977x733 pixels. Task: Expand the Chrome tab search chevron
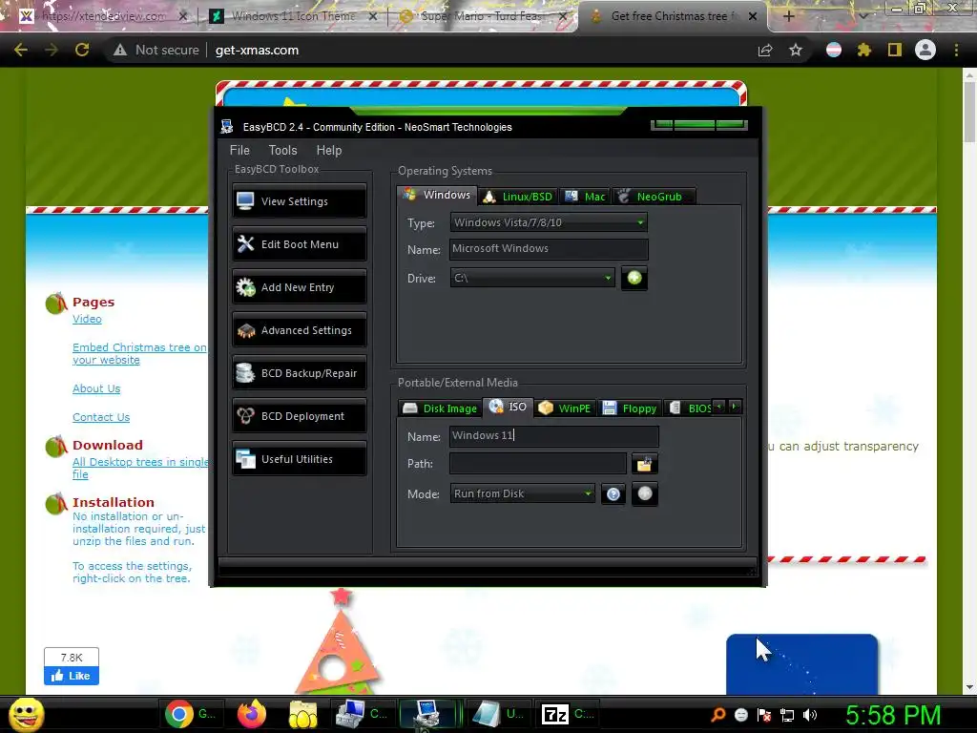pos(863,16)
